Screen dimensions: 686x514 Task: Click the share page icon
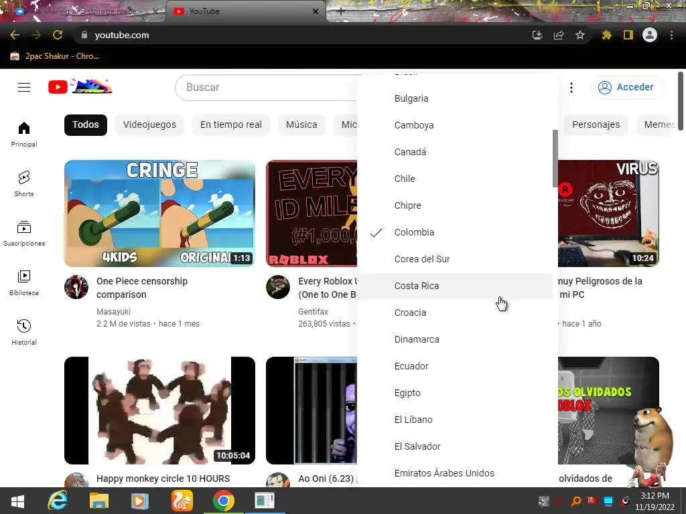tap(559, 35)
